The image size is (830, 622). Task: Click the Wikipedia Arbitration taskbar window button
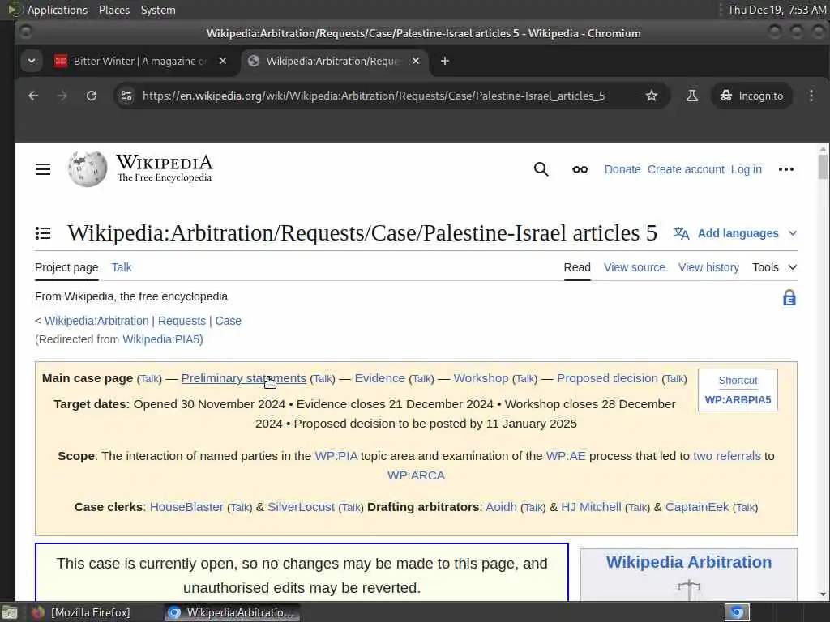[x=231, y=612]
